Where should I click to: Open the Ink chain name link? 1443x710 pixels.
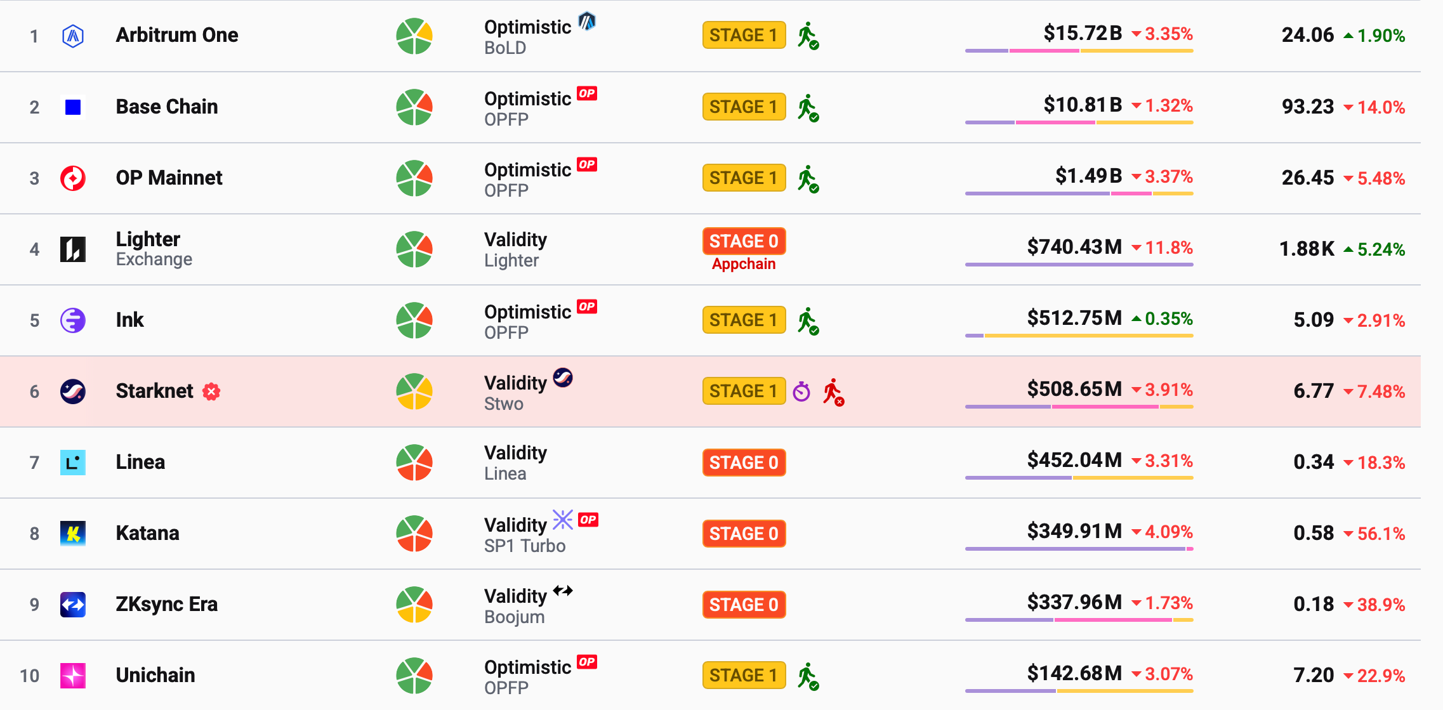129,320
